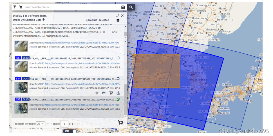Click the orange search area rectangle on map
273x136 pixels.
click(156, 71)
